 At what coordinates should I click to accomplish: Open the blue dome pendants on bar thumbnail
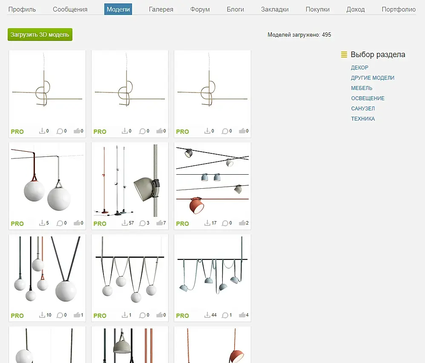pos(212,273)
